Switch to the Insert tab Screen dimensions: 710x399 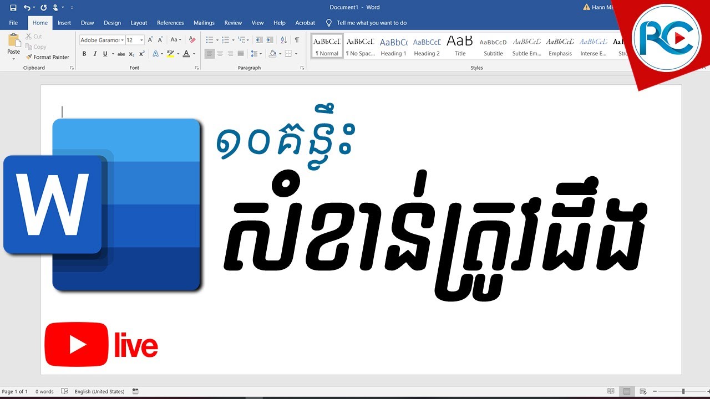(64, 23)
